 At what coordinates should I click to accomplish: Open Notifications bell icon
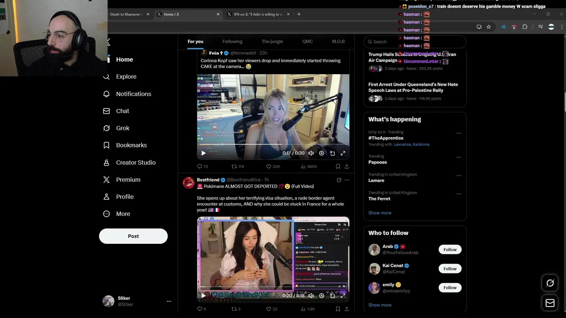[106, 94]
